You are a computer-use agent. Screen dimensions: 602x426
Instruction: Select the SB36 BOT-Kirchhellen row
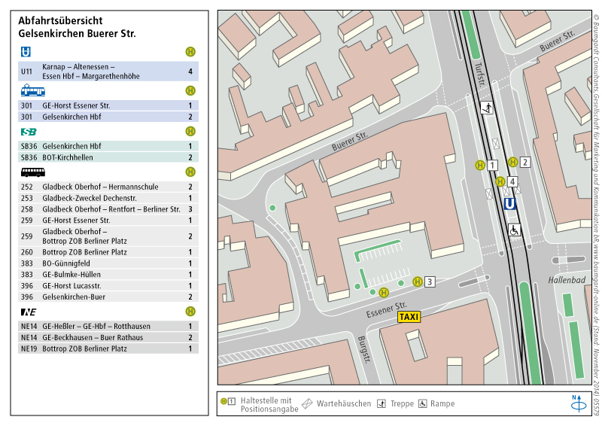click(108, 157)
